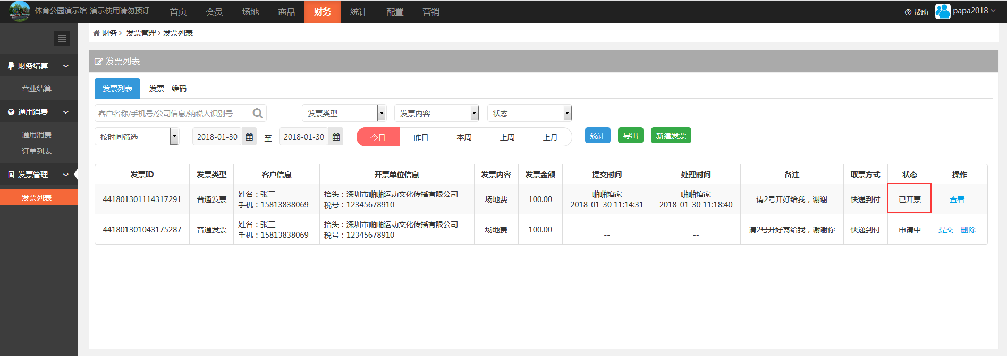Open the papa2018 account dropdown arrow
Viewport: 1007px width, 356px height.
(993, 11)
